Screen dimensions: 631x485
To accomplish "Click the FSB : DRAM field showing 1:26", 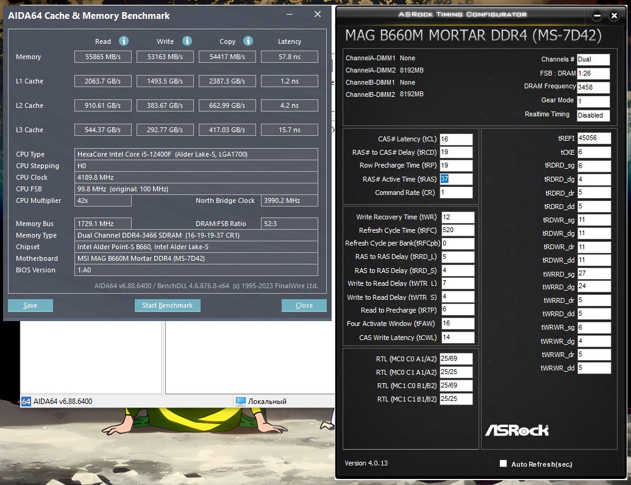I will tap(593, 73).
